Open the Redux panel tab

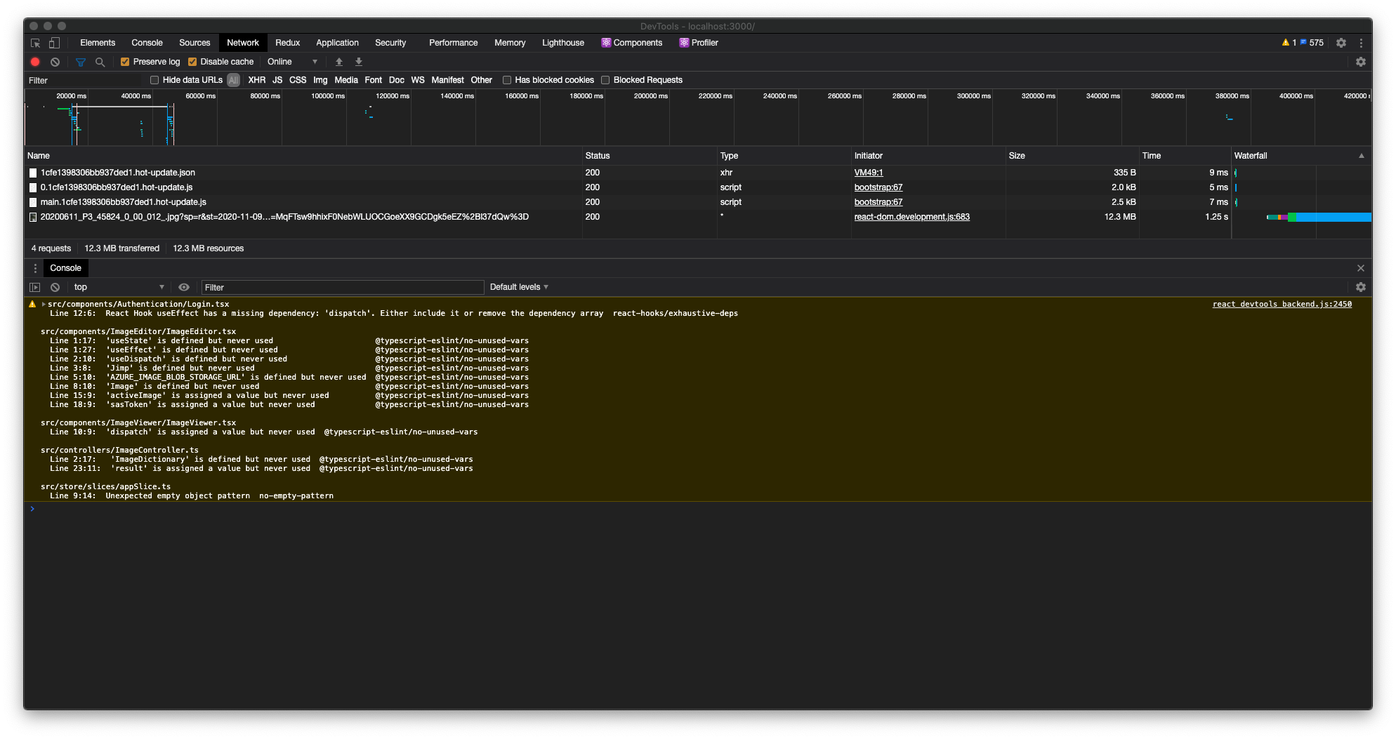point(287,43)
